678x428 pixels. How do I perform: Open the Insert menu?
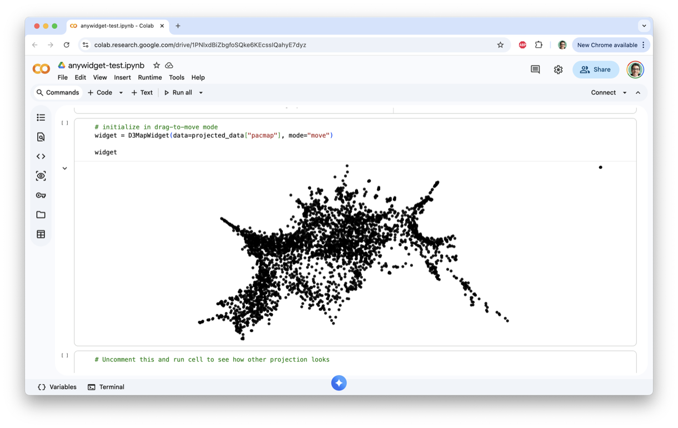[x=122, y=78]
